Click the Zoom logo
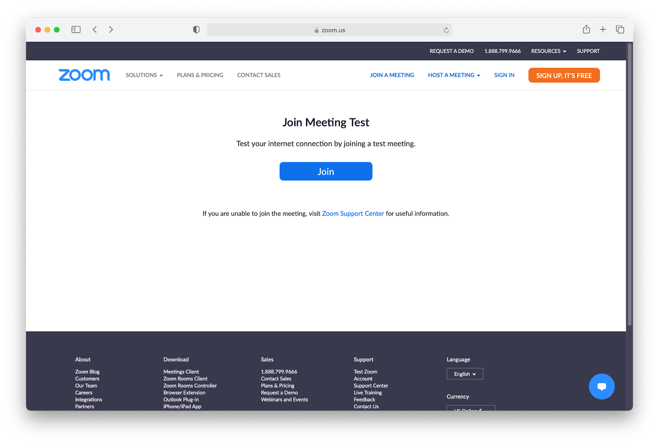The height and width of the screenshot is (445, 659). 84,75
